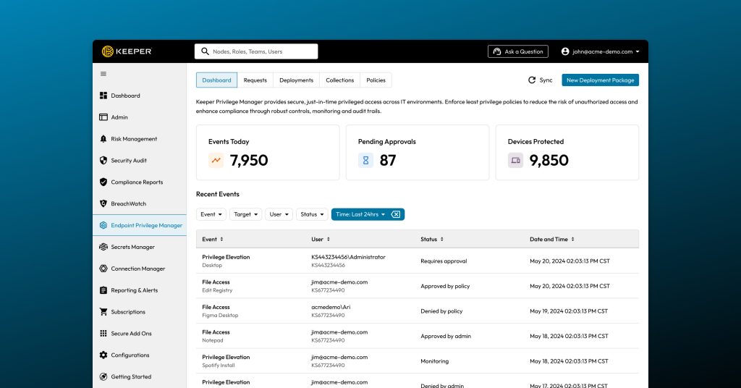The image size is (741, 388).
Task: Expand the Status filter dropdown
Action: [x=312, y=214]
